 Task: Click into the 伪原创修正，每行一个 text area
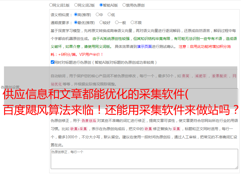tap(144, 159)
